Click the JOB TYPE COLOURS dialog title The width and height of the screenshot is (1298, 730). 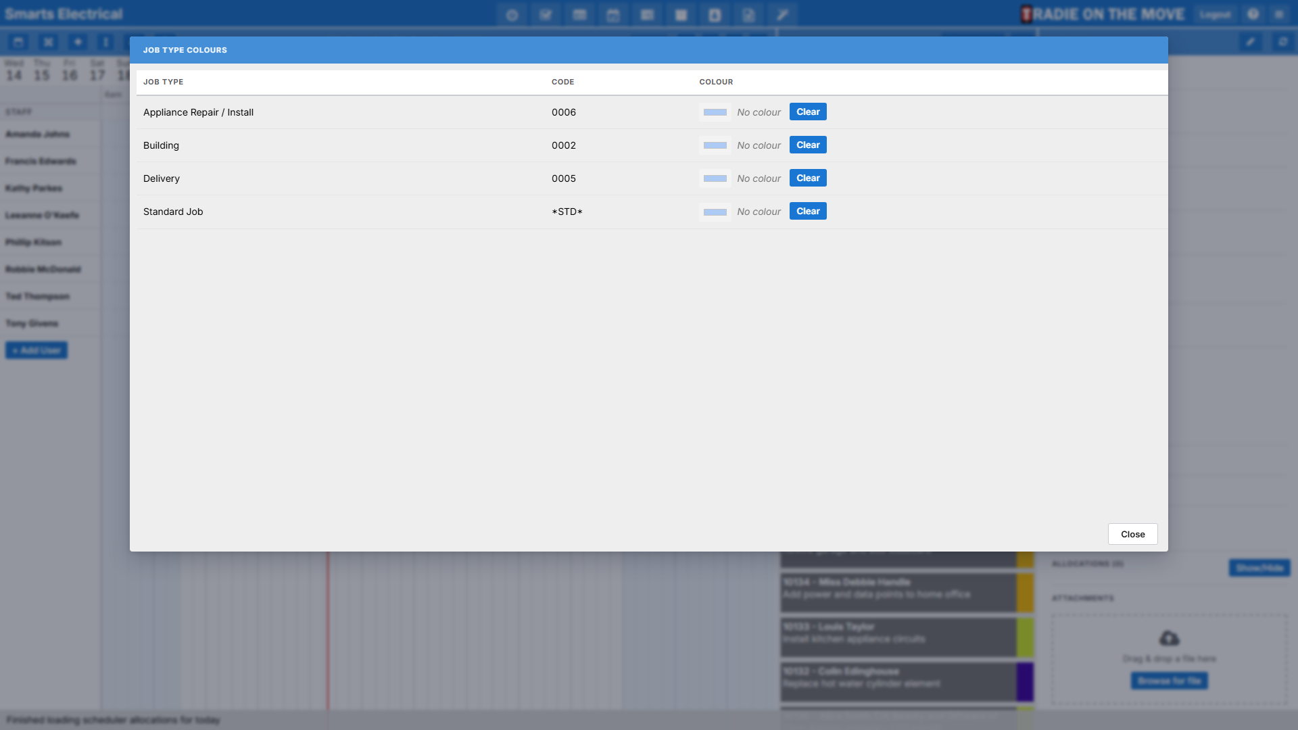(185, 50)
